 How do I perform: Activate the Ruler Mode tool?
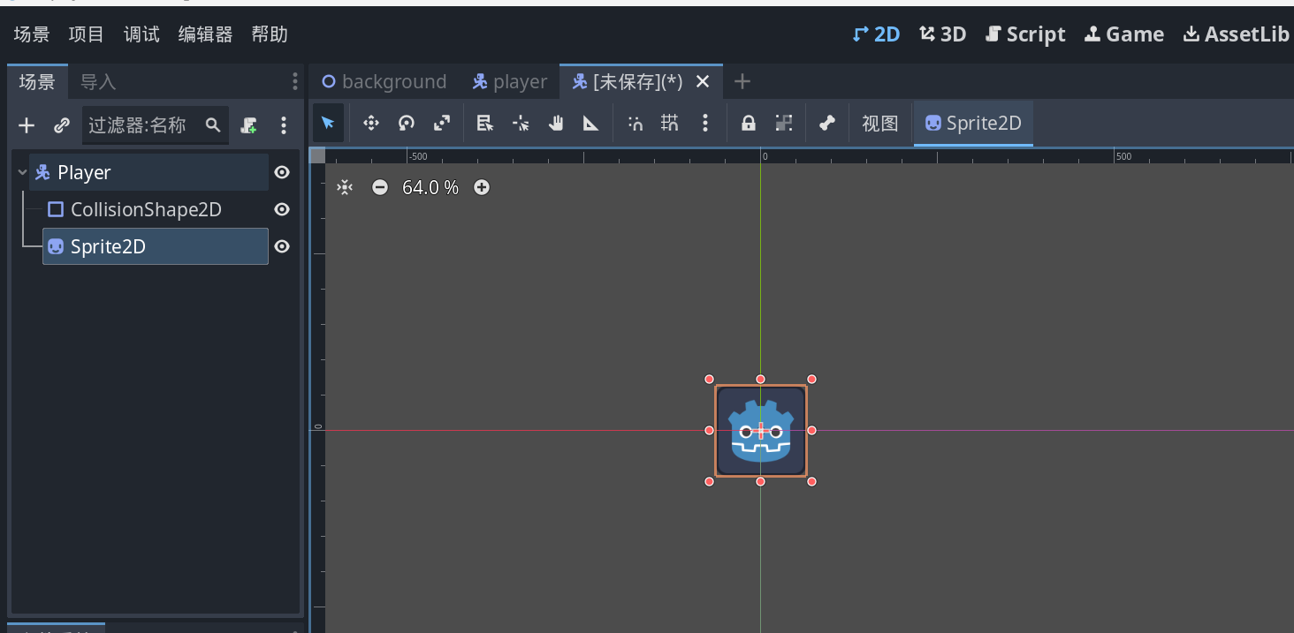click(591, 124)
